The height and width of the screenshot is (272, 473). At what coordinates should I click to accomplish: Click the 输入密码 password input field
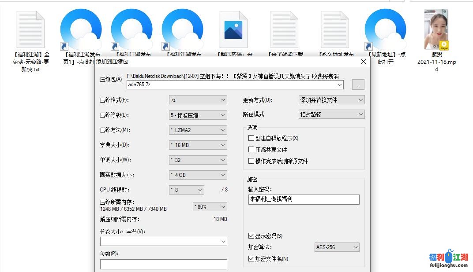304,199
